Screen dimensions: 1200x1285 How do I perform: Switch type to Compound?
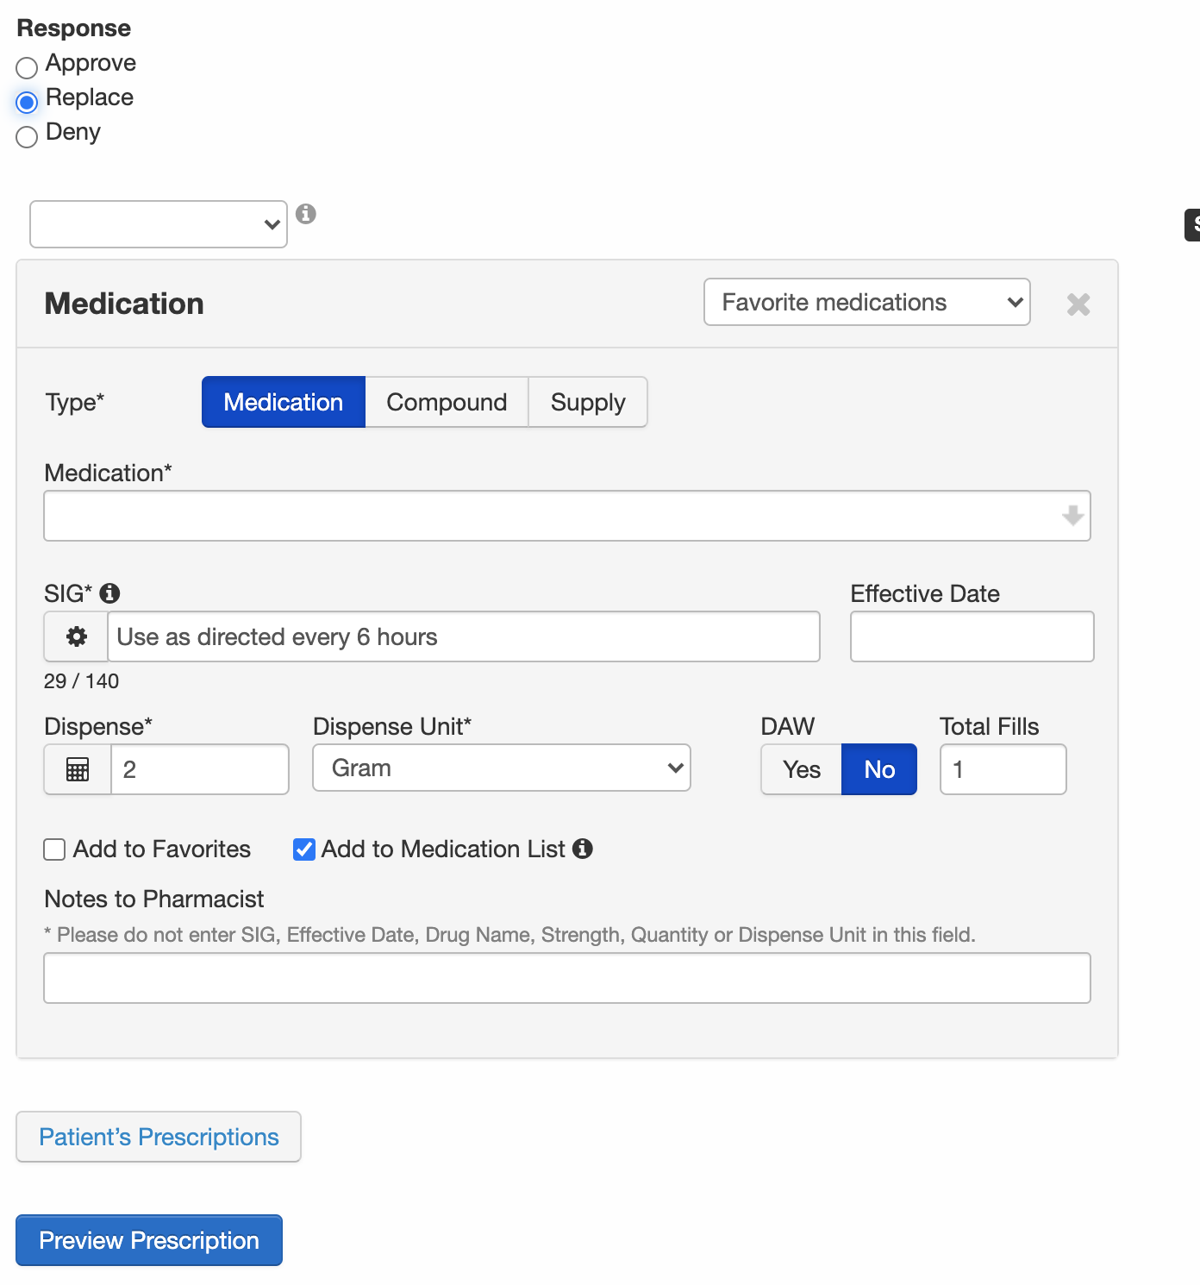[447, 402]
